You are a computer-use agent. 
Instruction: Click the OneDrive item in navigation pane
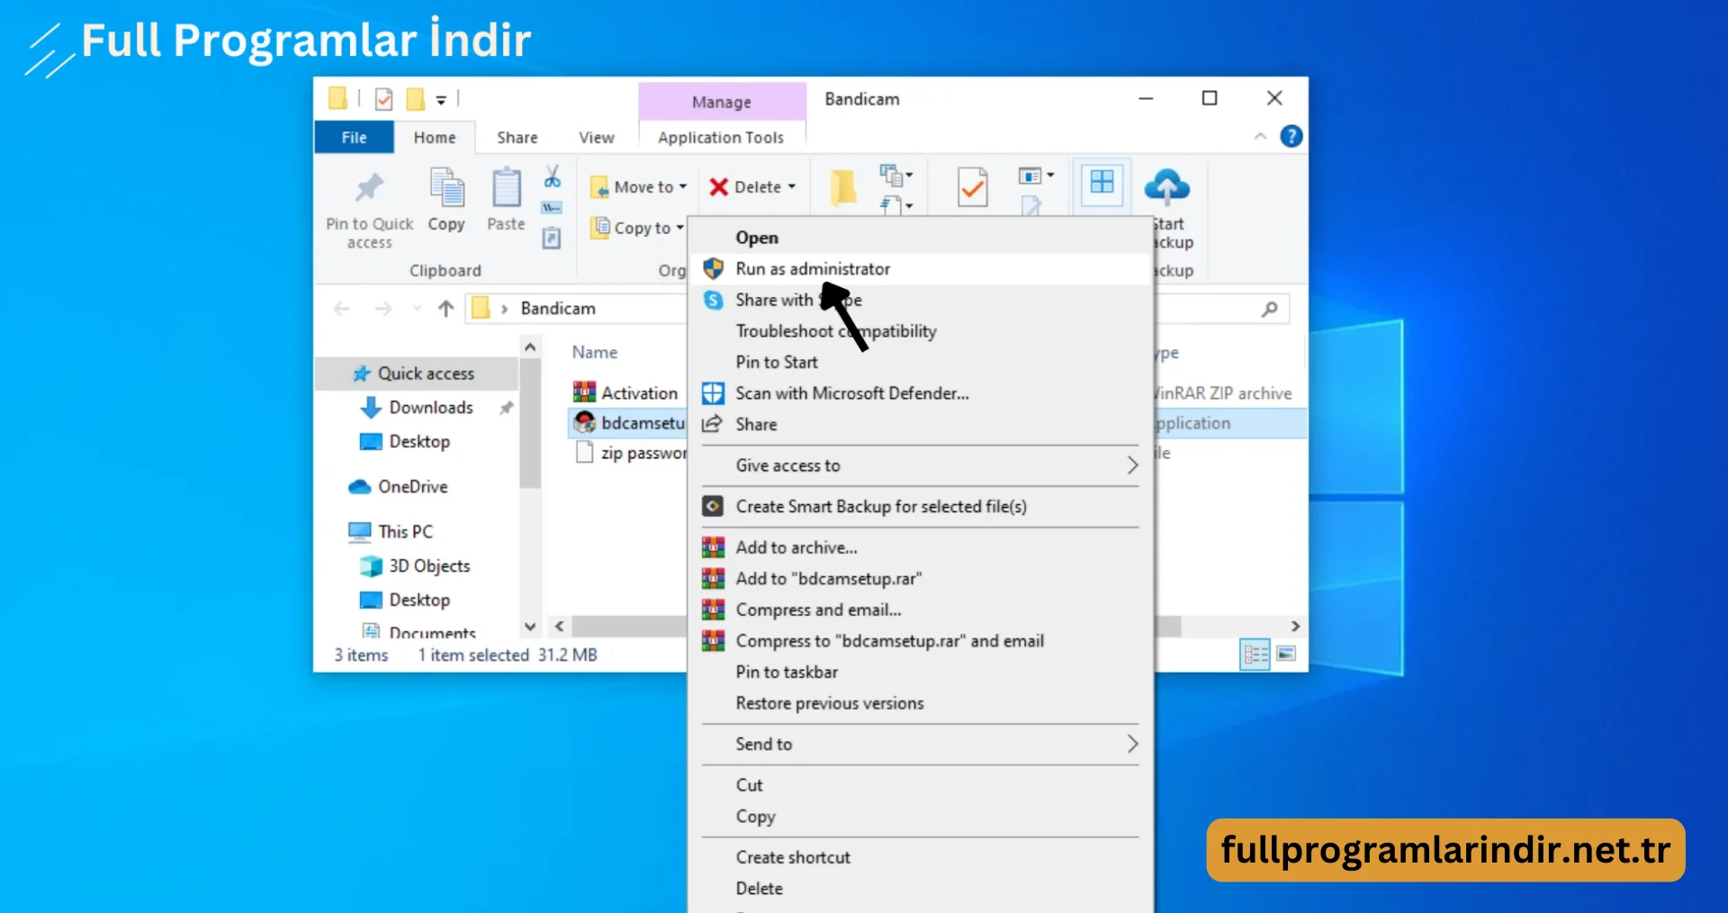click(x=398, y=487)
